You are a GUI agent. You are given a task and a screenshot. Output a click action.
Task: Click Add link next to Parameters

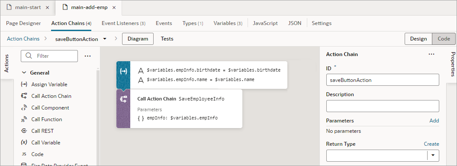tap(434, 121)
